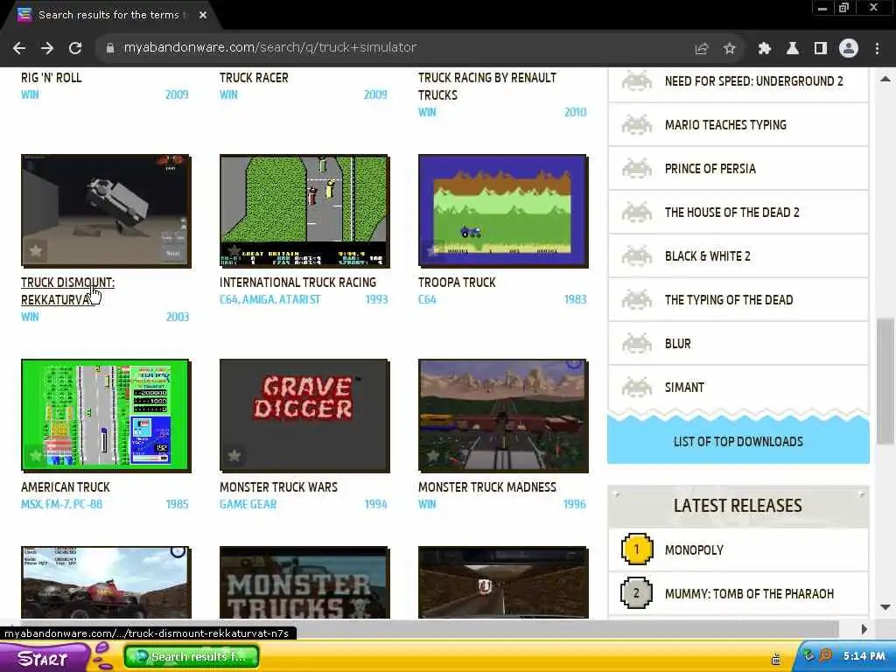Open Truck Dismount screenshot thumbnail

(106, 210)
